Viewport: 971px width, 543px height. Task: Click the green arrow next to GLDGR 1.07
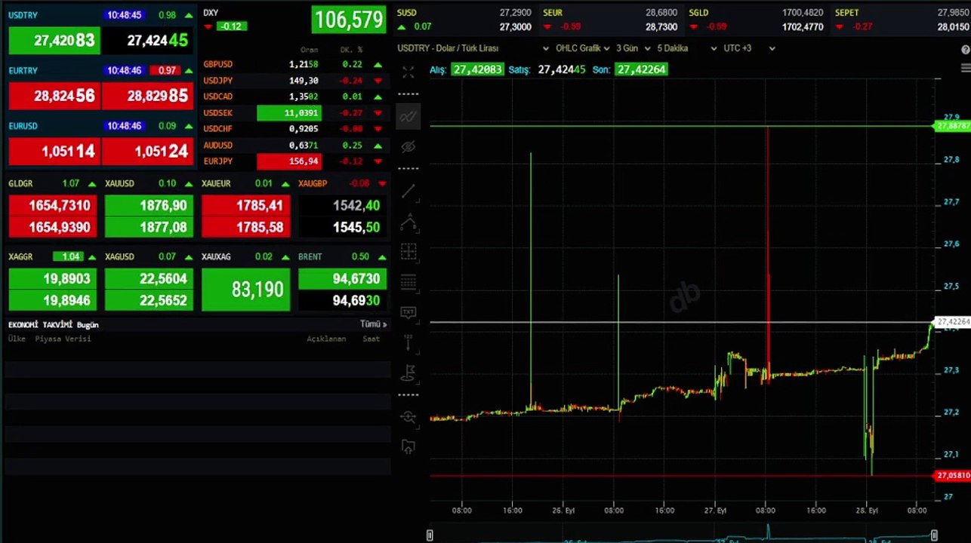click(91, 184)
